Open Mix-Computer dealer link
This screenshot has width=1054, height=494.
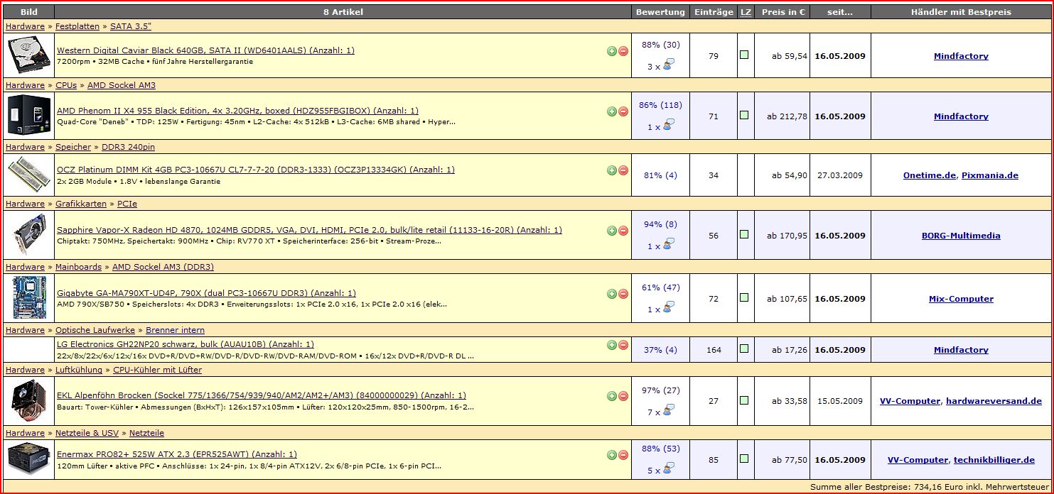click(x=961, y=299)
